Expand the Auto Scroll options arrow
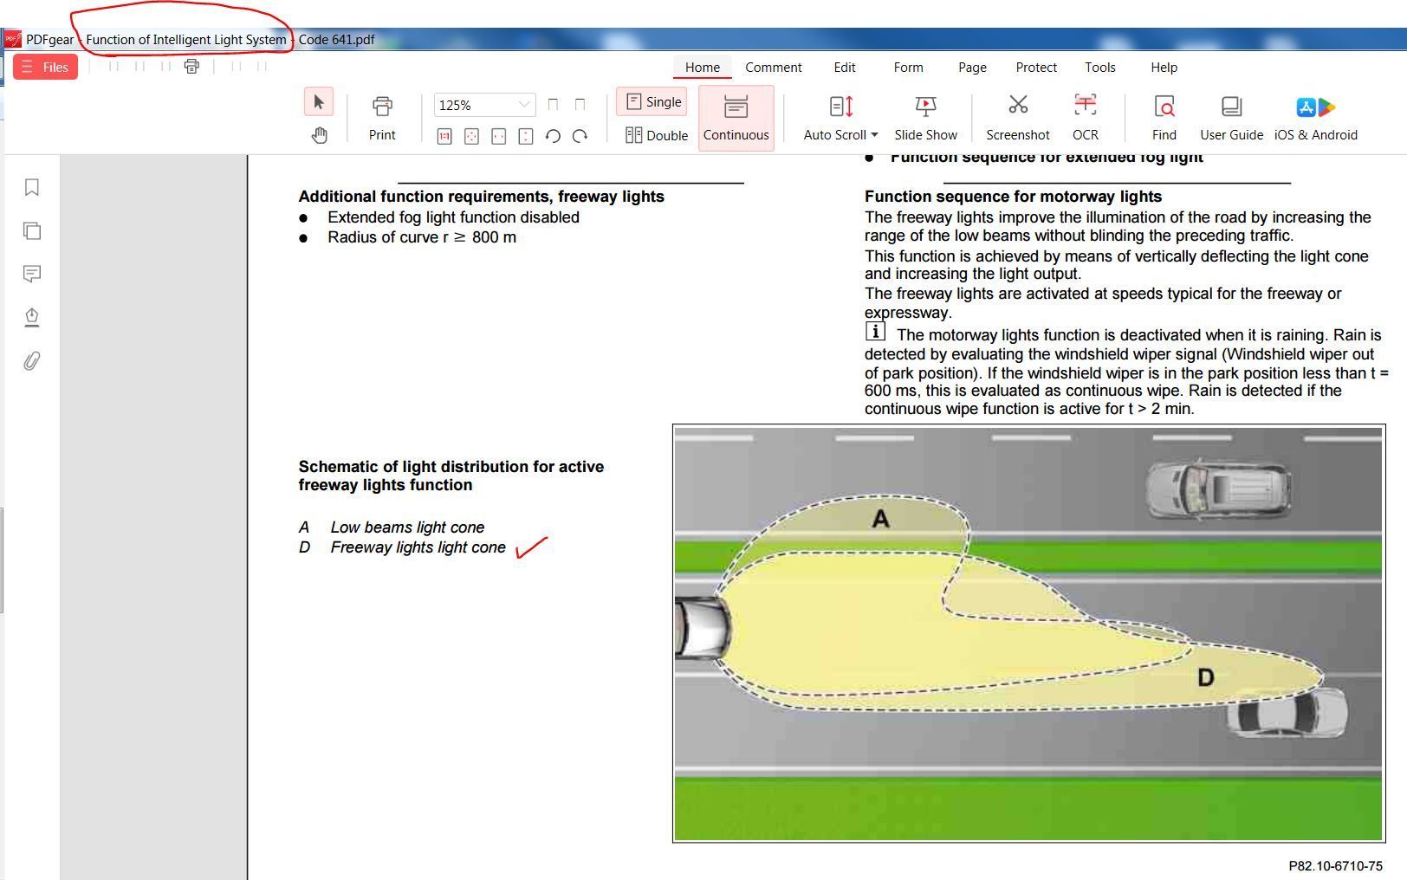The width and height of the screenshot is (1407, 880). coord(874,135)
